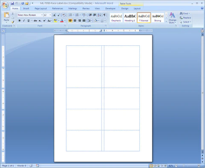Open the Office Button menu
This screenshot has height=168, width=205.
[x=5, y=5]
